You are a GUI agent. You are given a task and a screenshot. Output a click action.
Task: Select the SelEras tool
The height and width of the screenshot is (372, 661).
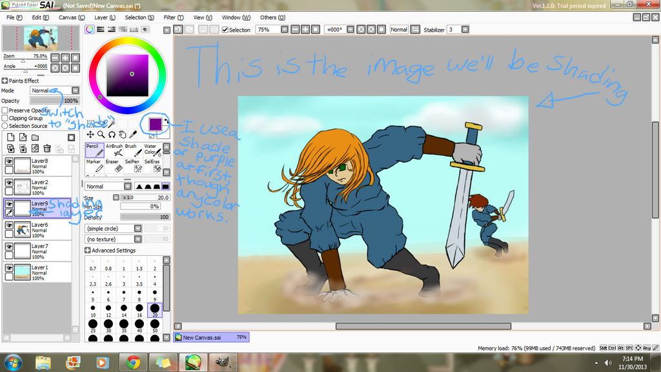[x=152, y=165]
